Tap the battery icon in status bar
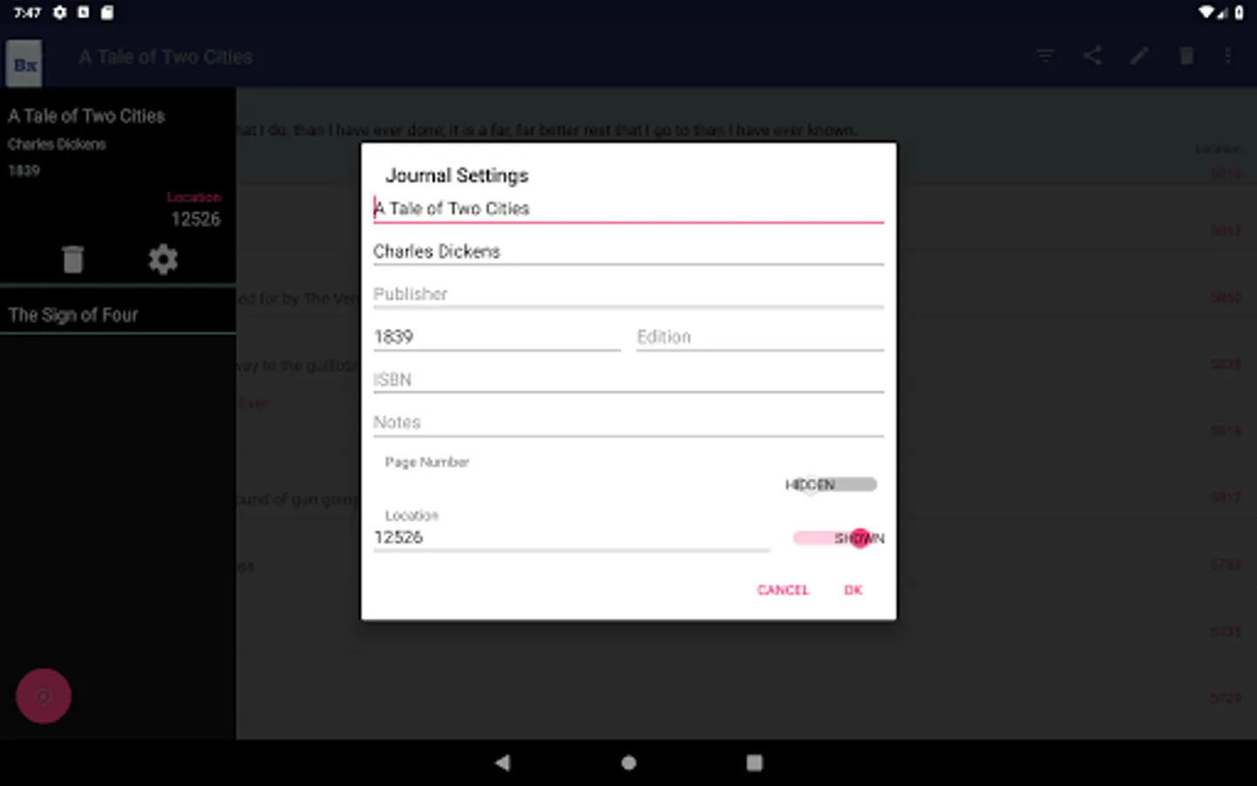Screen dimensions: 1257x786 pyautogui.click(x=1239, y=12)
